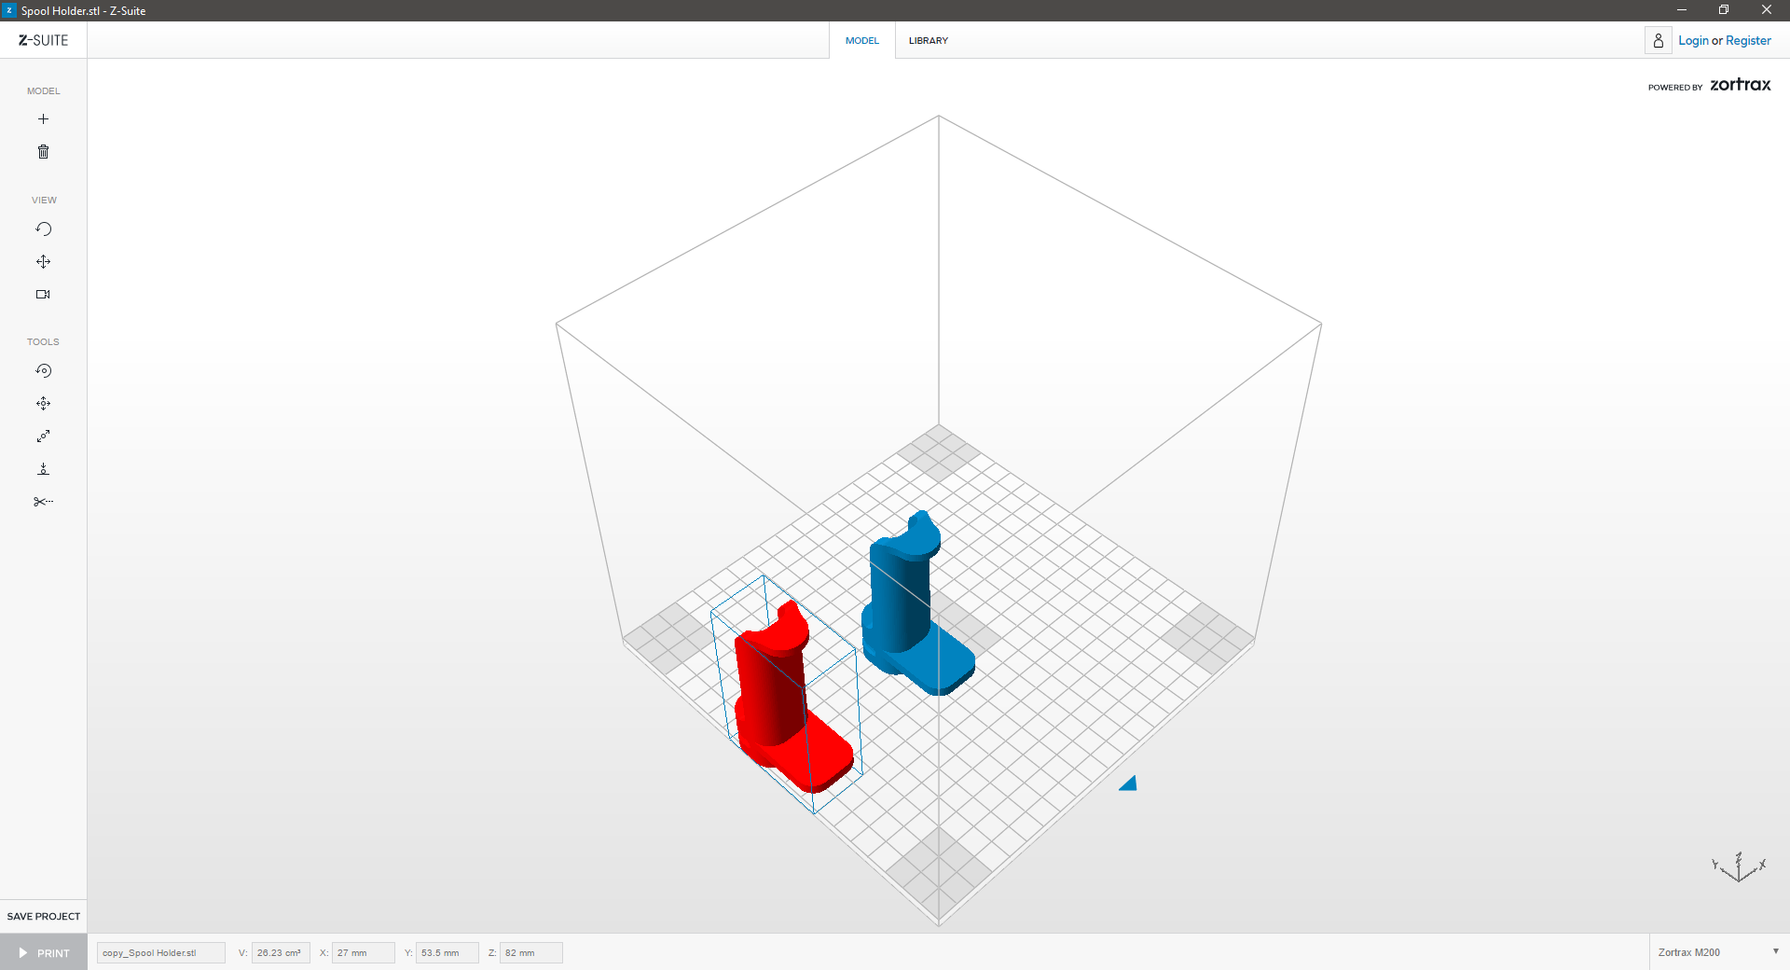Select the scissors split tool
The width and height of the screenshot is (1790, 970).
[43, 502]
